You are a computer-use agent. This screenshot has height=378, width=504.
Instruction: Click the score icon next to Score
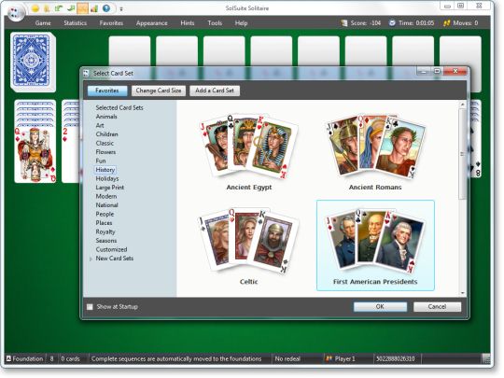point(344,22)
